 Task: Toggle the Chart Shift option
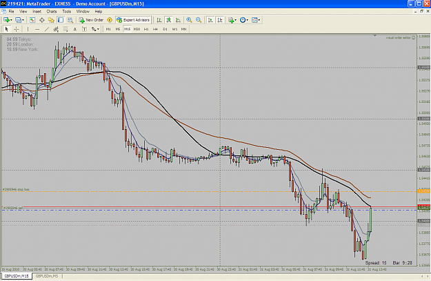(220, 20)
